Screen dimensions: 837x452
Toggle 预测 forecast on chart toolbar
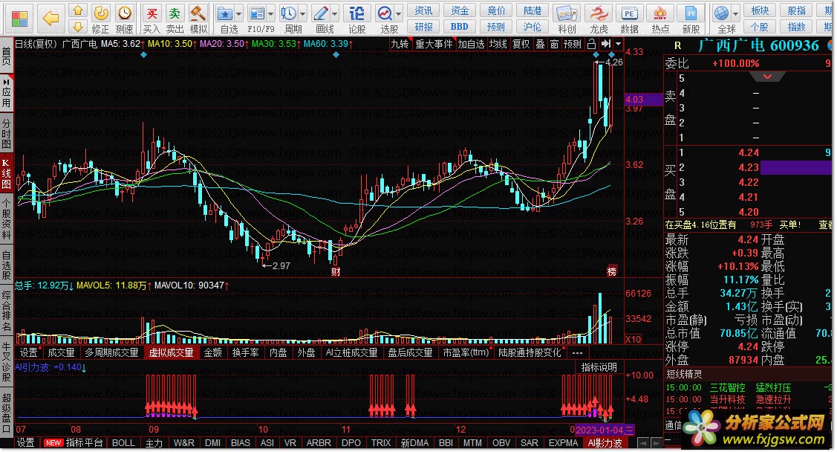tap(572, 44)
